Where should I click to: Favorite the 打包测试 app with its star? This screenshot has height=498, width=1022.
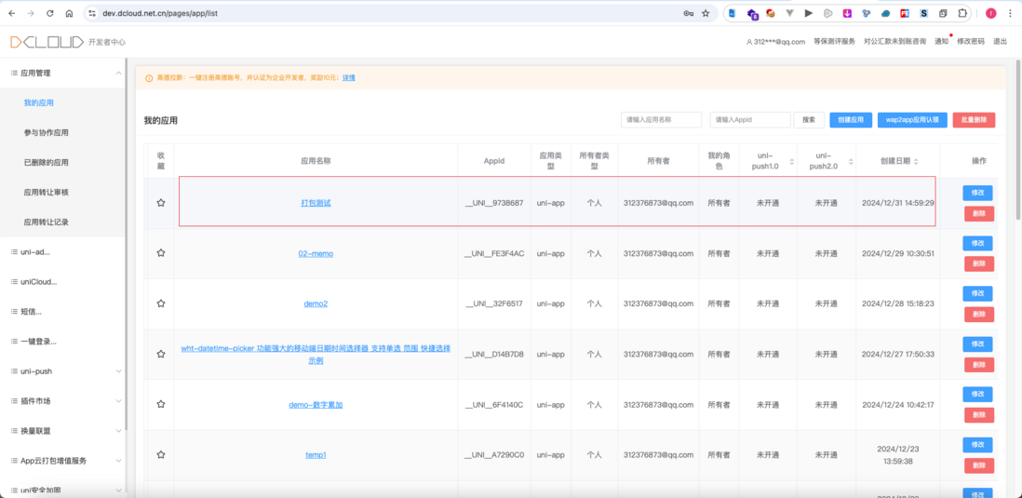click(x=161, y=203)
